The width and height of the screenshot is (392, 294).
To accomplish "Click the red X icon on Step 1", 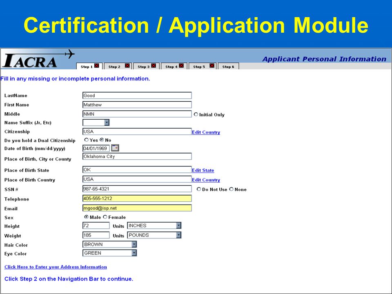I will pyautogui.click(x=97, y=66).
